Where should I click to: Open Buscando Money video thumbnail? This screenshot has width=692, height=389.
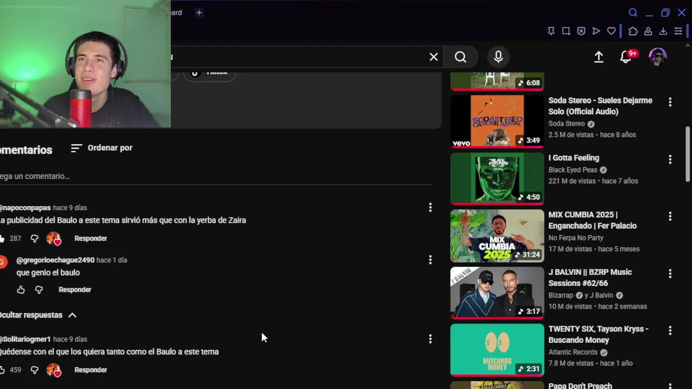point(497,350)
